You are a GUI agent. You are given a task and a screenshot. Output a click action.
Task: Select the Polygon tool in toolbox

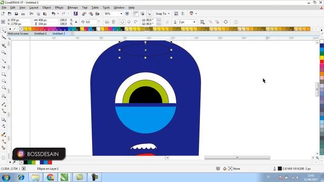point(4,87)
